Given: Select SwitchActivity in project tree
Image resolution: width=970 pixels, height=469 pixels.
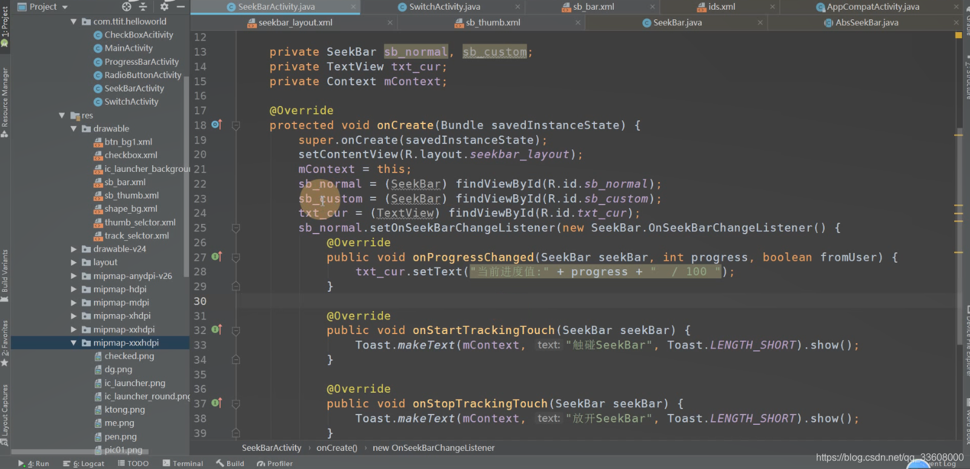Looking at the screenshot, I should click(x=131, y=102).
